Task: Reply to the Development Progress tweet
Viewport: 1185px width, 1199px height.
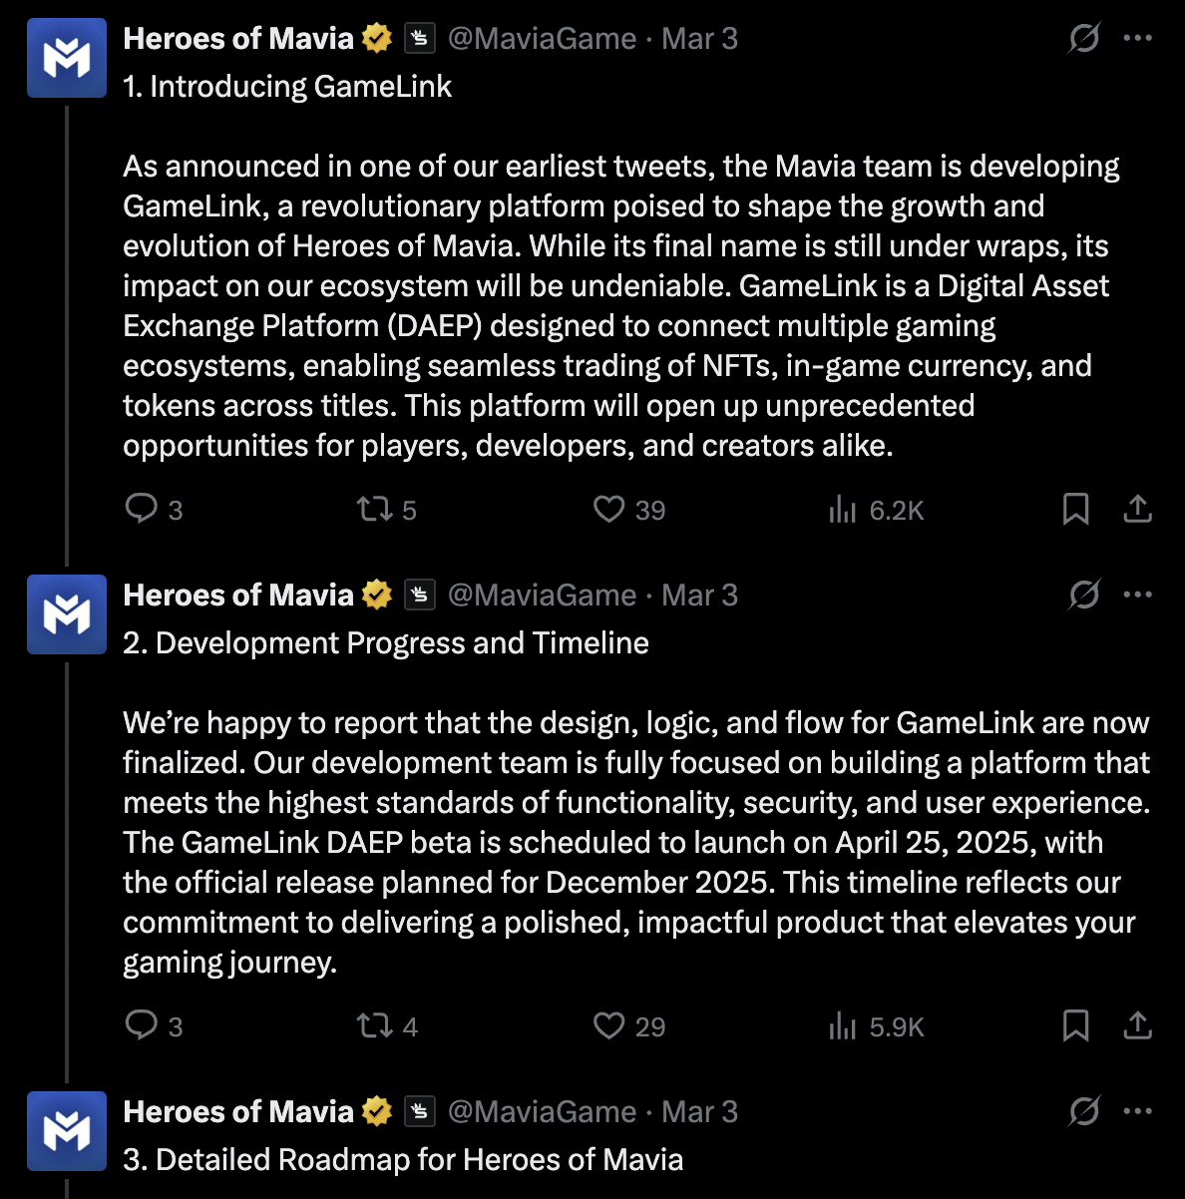Action: pos(142,1025)
